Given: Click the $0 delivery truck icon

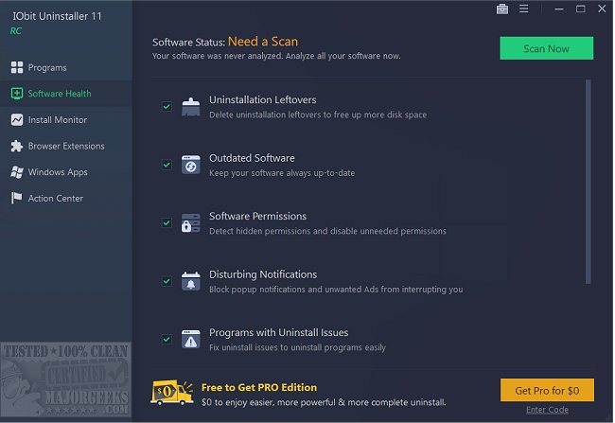Looking at the screenshot, I should coord(172,393).
